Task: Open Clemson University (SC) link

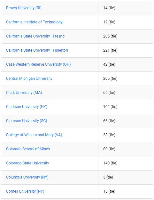Action: [27, 121]
